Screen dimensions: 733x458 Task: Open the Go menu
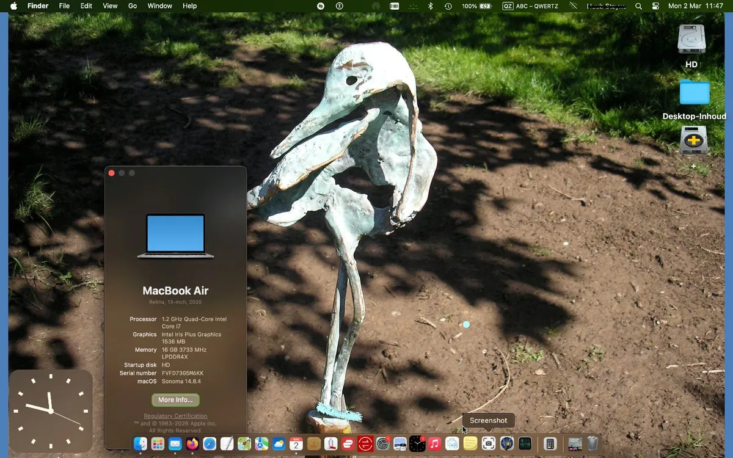point(133,6)
